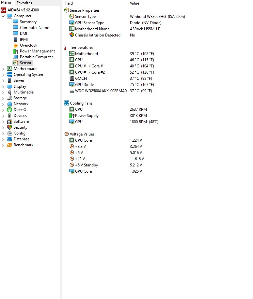The image size is (253, 299).
Task: Click the 11.616 V value
Action: tap(137, 159)
